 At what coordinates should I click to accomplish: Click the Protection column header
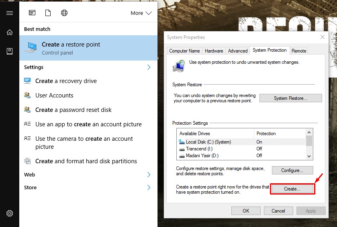[280, 134]
